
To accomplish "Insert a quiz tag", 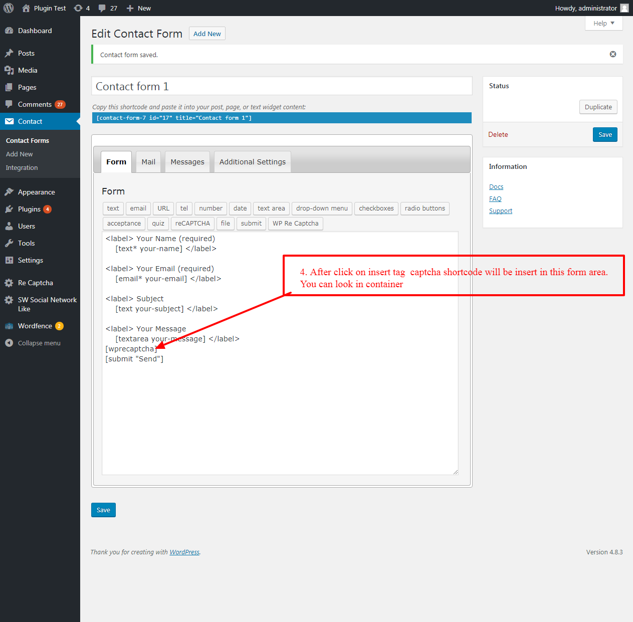I will tap(158, 224).
